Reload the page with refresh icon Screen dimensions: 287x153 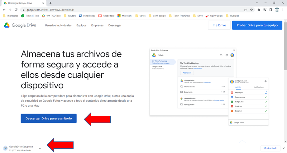pos(16,10)
